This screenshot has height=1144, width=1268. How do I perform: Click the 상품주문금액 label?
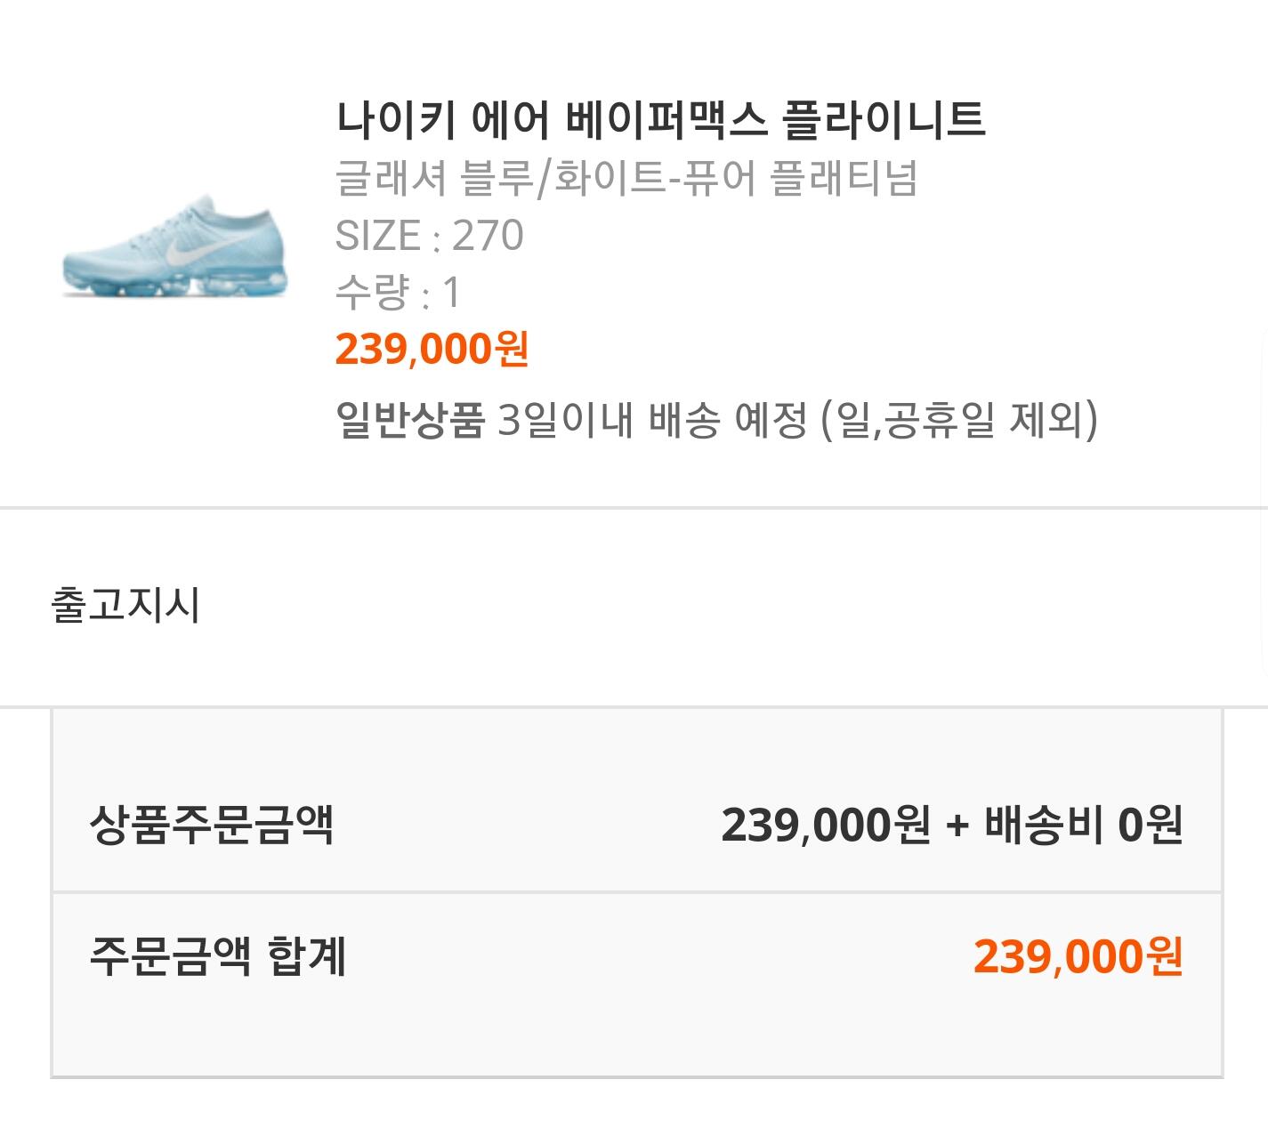(x=212, y=825)
